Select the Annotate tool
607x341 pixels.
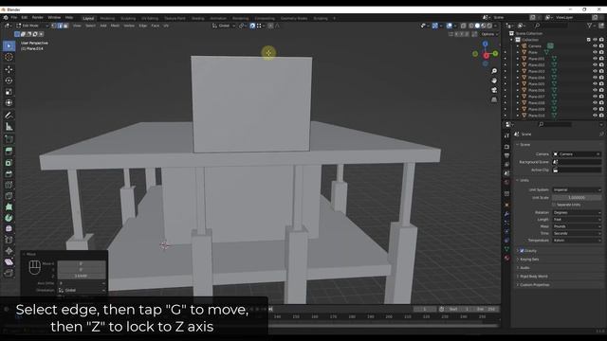coord(9,116)
